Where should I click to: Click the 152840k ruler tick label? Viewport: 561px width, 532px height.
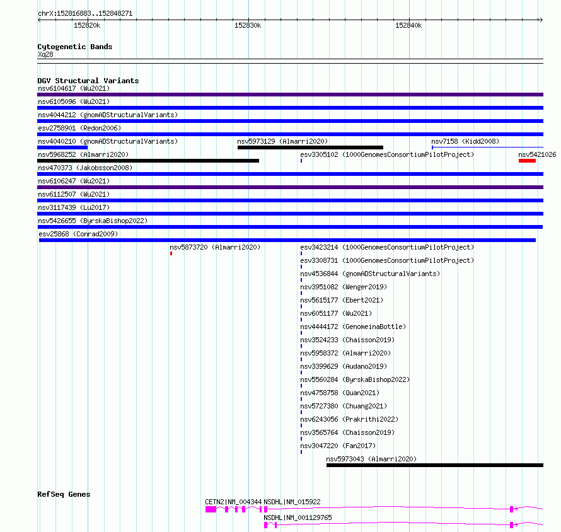408,25
